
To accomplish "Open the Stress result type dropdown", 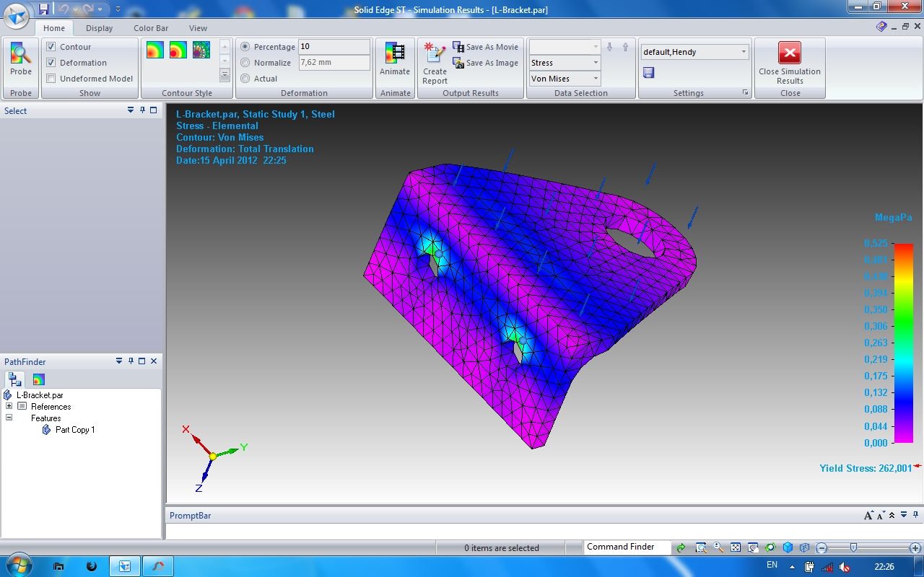I will tap(565, 63).
